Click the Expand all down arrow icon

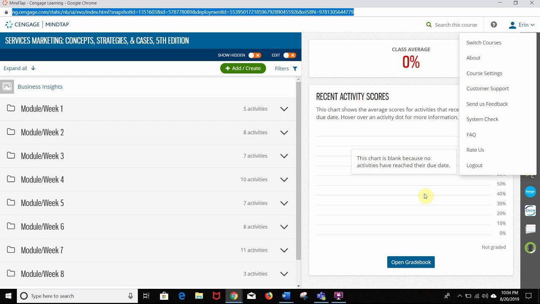(33, 68)
